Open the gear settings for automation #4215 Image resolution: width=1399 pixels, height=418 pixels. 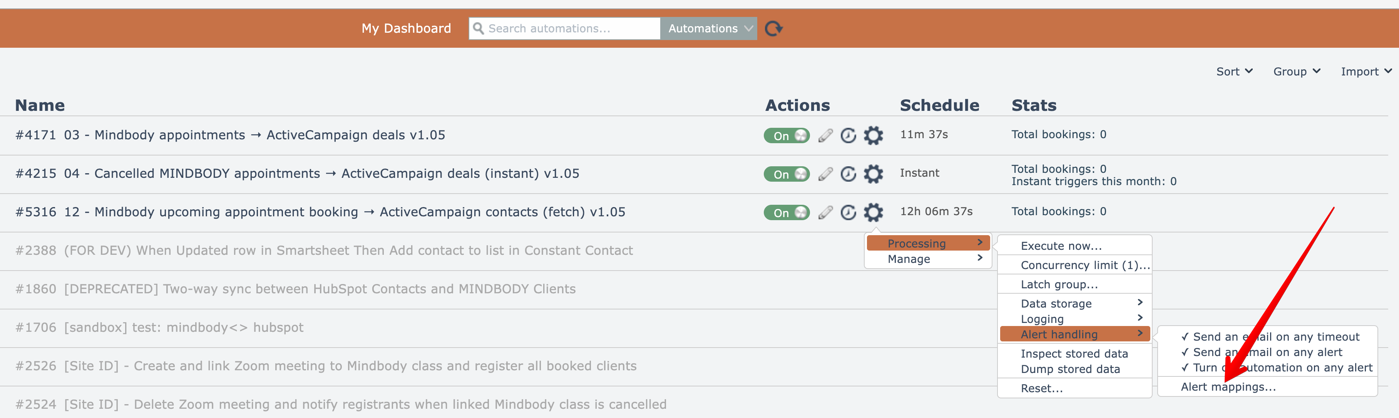[x=873, y=174]
